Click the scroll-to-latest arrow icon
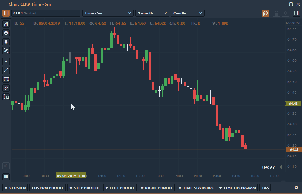Image resolution: width=302 pixels, height=194 pixels. (x=280, y=167)
